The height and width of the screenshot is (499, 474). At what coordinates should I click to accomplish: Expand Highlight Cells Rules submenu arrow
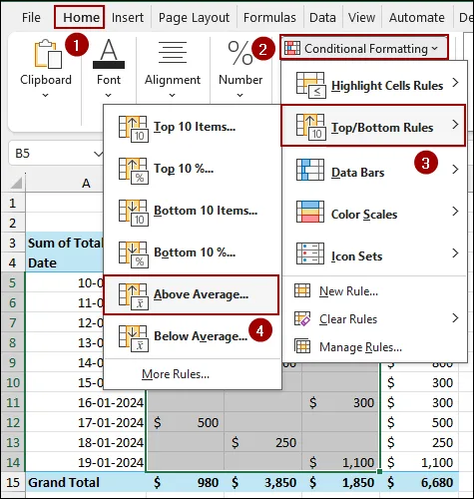click(x=455, y=83)
